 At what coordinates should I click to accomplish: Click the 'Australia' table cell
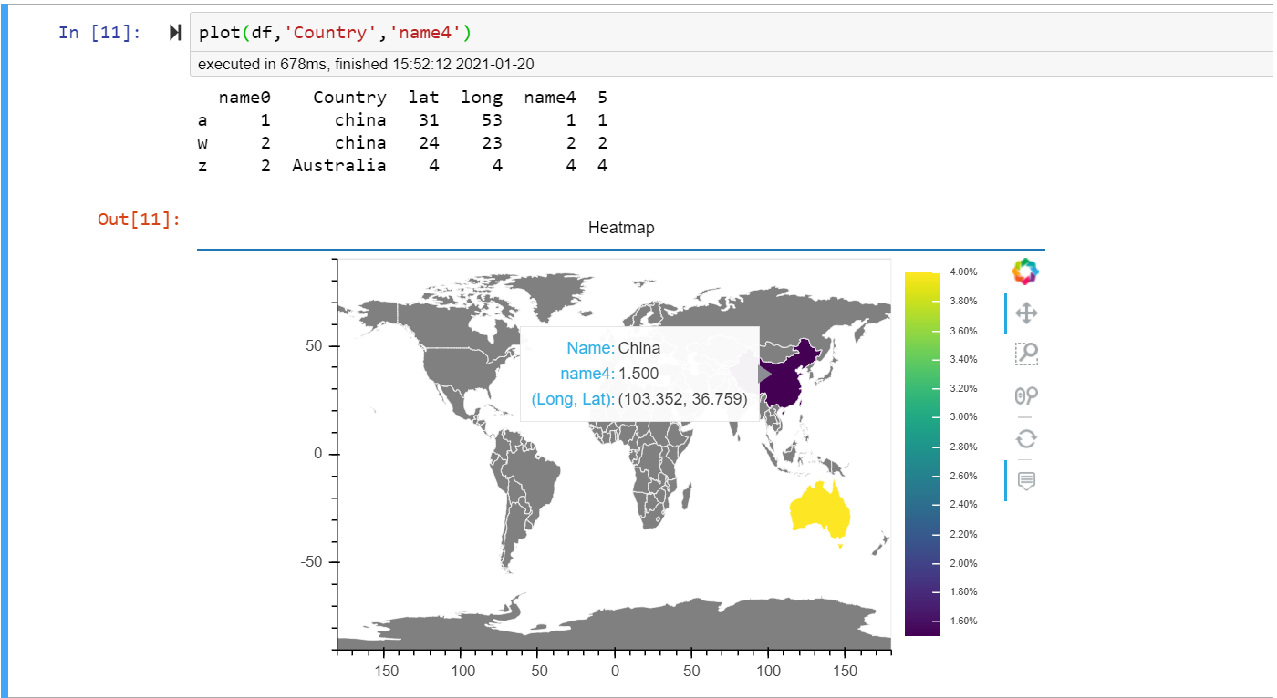click(339, 166)
